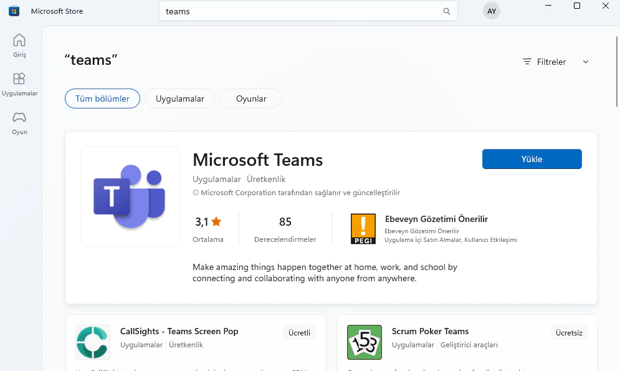Switch to the Uygulamalar filter chip
The image size is (620, 371).
180,99
